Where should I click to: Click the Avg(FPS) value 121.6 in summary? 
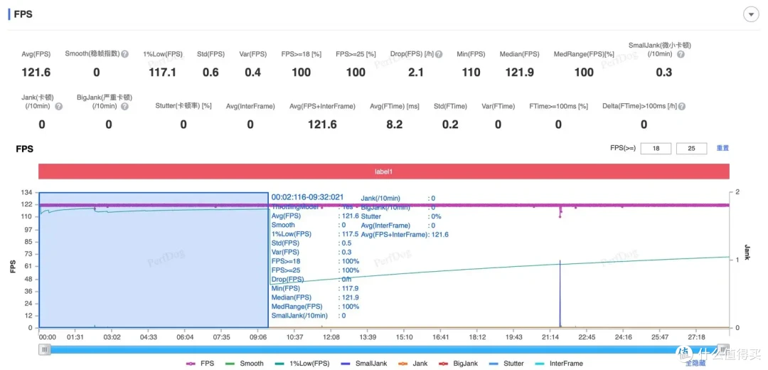tap(36, 73)
